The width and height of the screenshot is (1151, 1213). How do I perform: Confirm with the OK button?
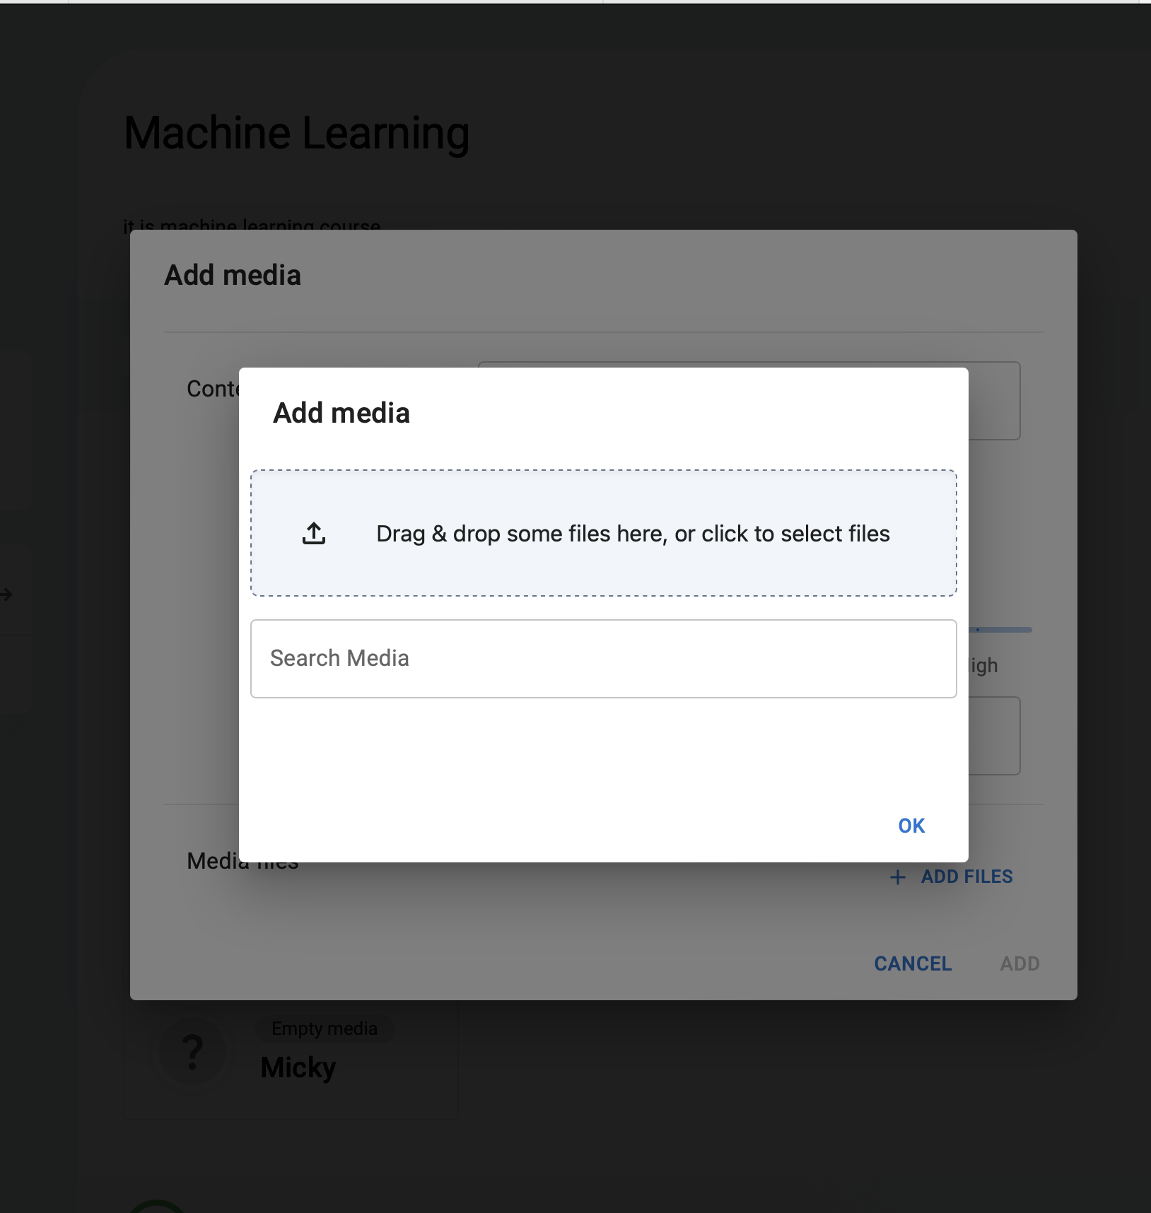coord(911,826)
